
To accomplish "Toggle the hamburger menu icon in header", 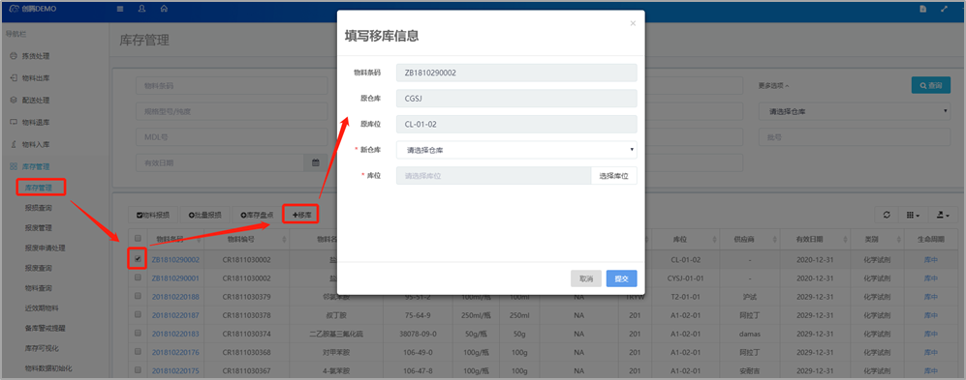I will 119,9.
